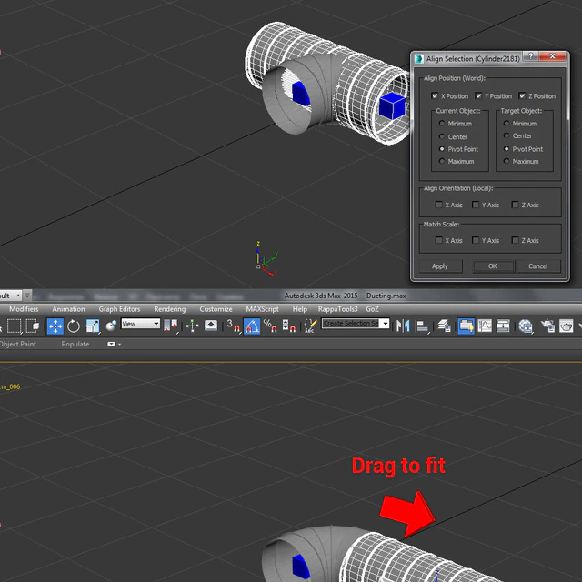Viewport: 582px width, 582px height.
Task: Toggle the Angle Snap icon
Action: [252, 326]
